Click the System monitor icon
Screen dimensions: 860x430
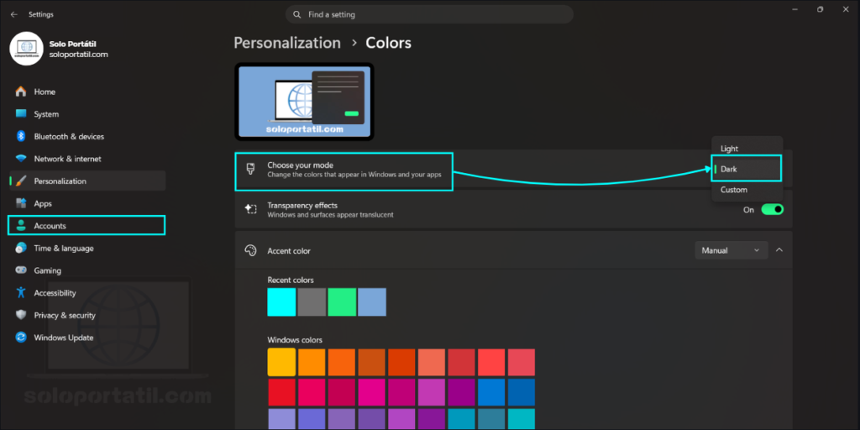point(21,114)
